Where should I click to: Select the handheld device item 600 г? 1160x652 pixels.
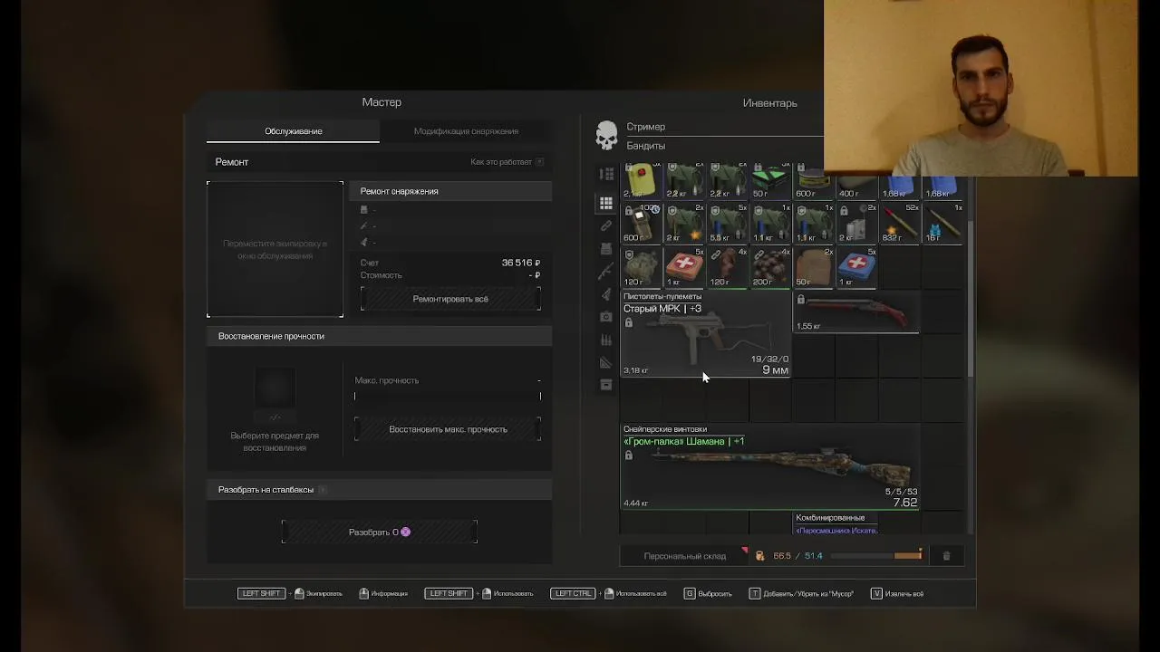tap(642, 223)
